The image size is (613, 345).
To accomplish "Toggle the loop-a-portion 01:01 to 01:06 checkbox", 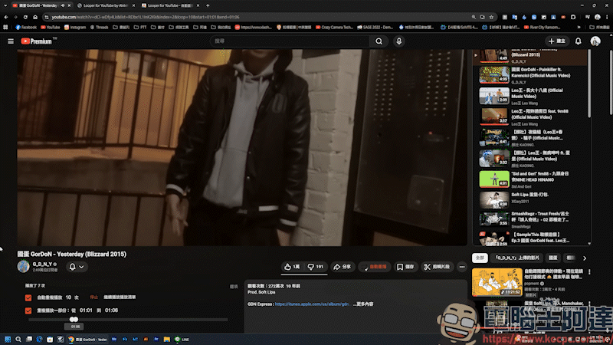I will pyautogui.click(x=28, y=310).
